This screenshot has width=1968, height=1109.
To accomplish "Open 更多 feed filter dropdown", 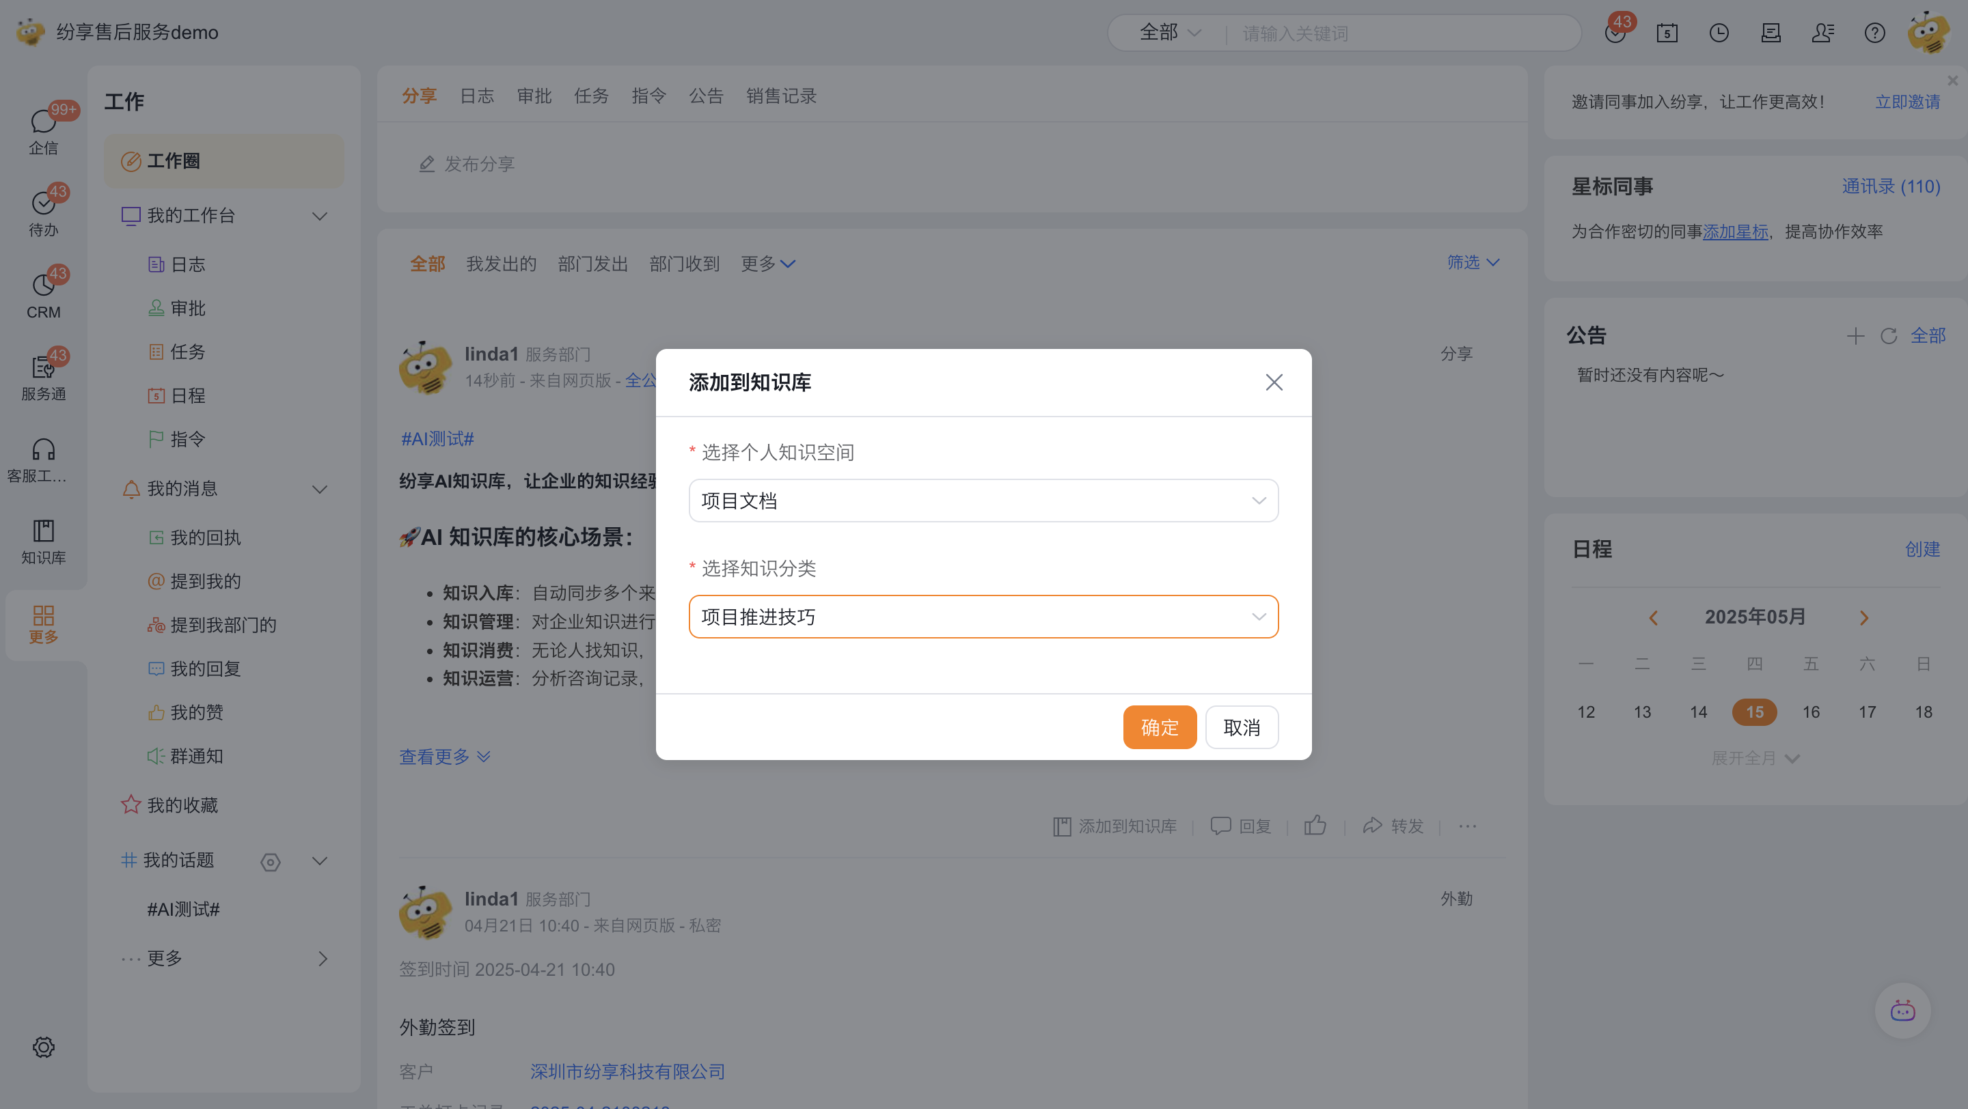I will coord(768,264).
